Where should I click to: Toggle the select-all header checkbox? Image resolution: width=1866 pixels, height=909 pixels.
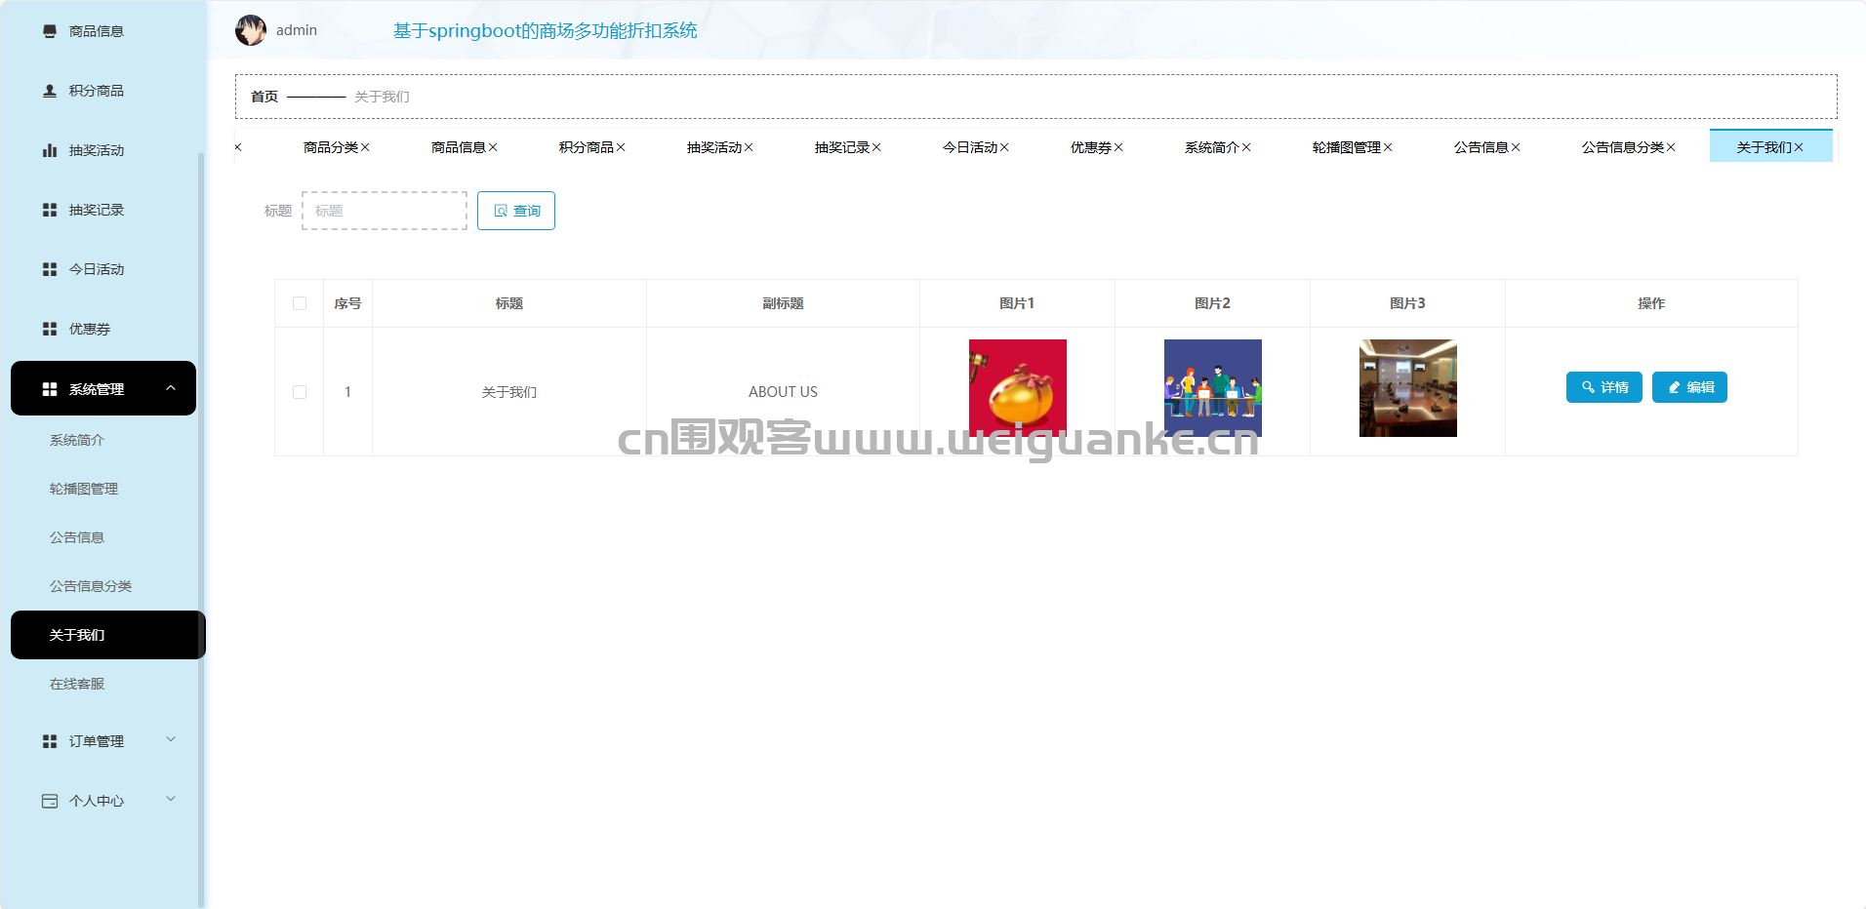pyautogui.click(x=300, y=303)
